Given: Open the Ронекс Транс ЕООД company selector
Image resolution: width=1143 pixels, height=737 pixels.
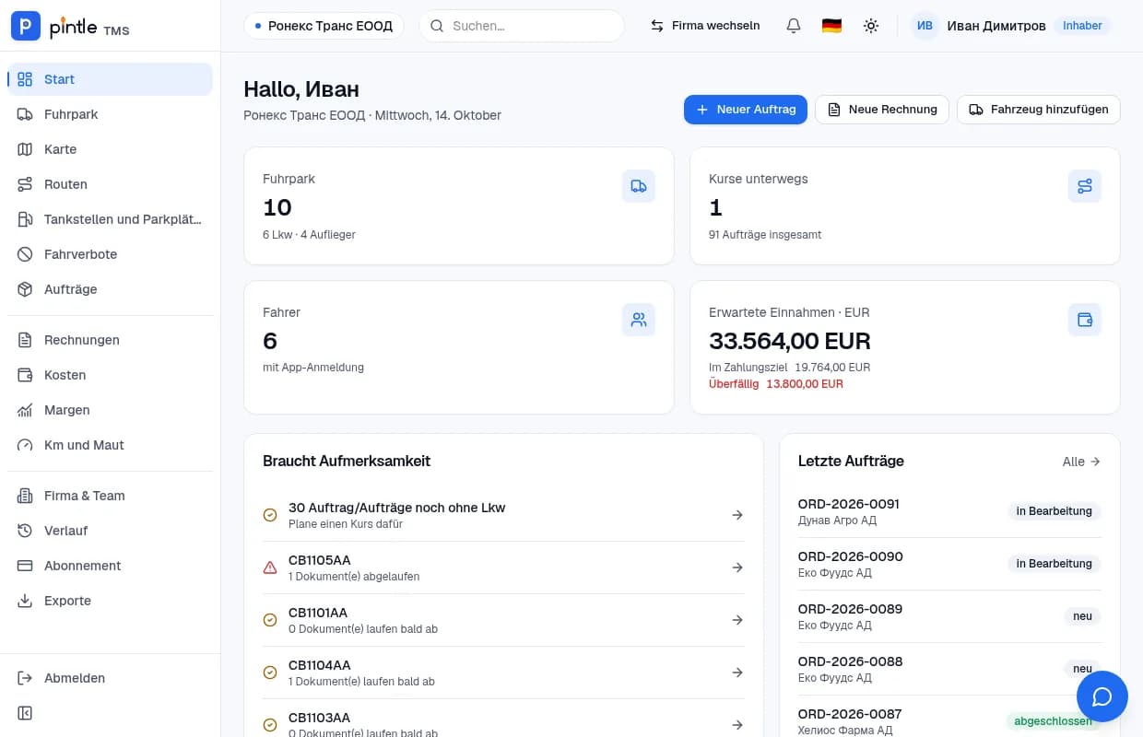Looking at the screenshot, I should click(x=324, y=26).
